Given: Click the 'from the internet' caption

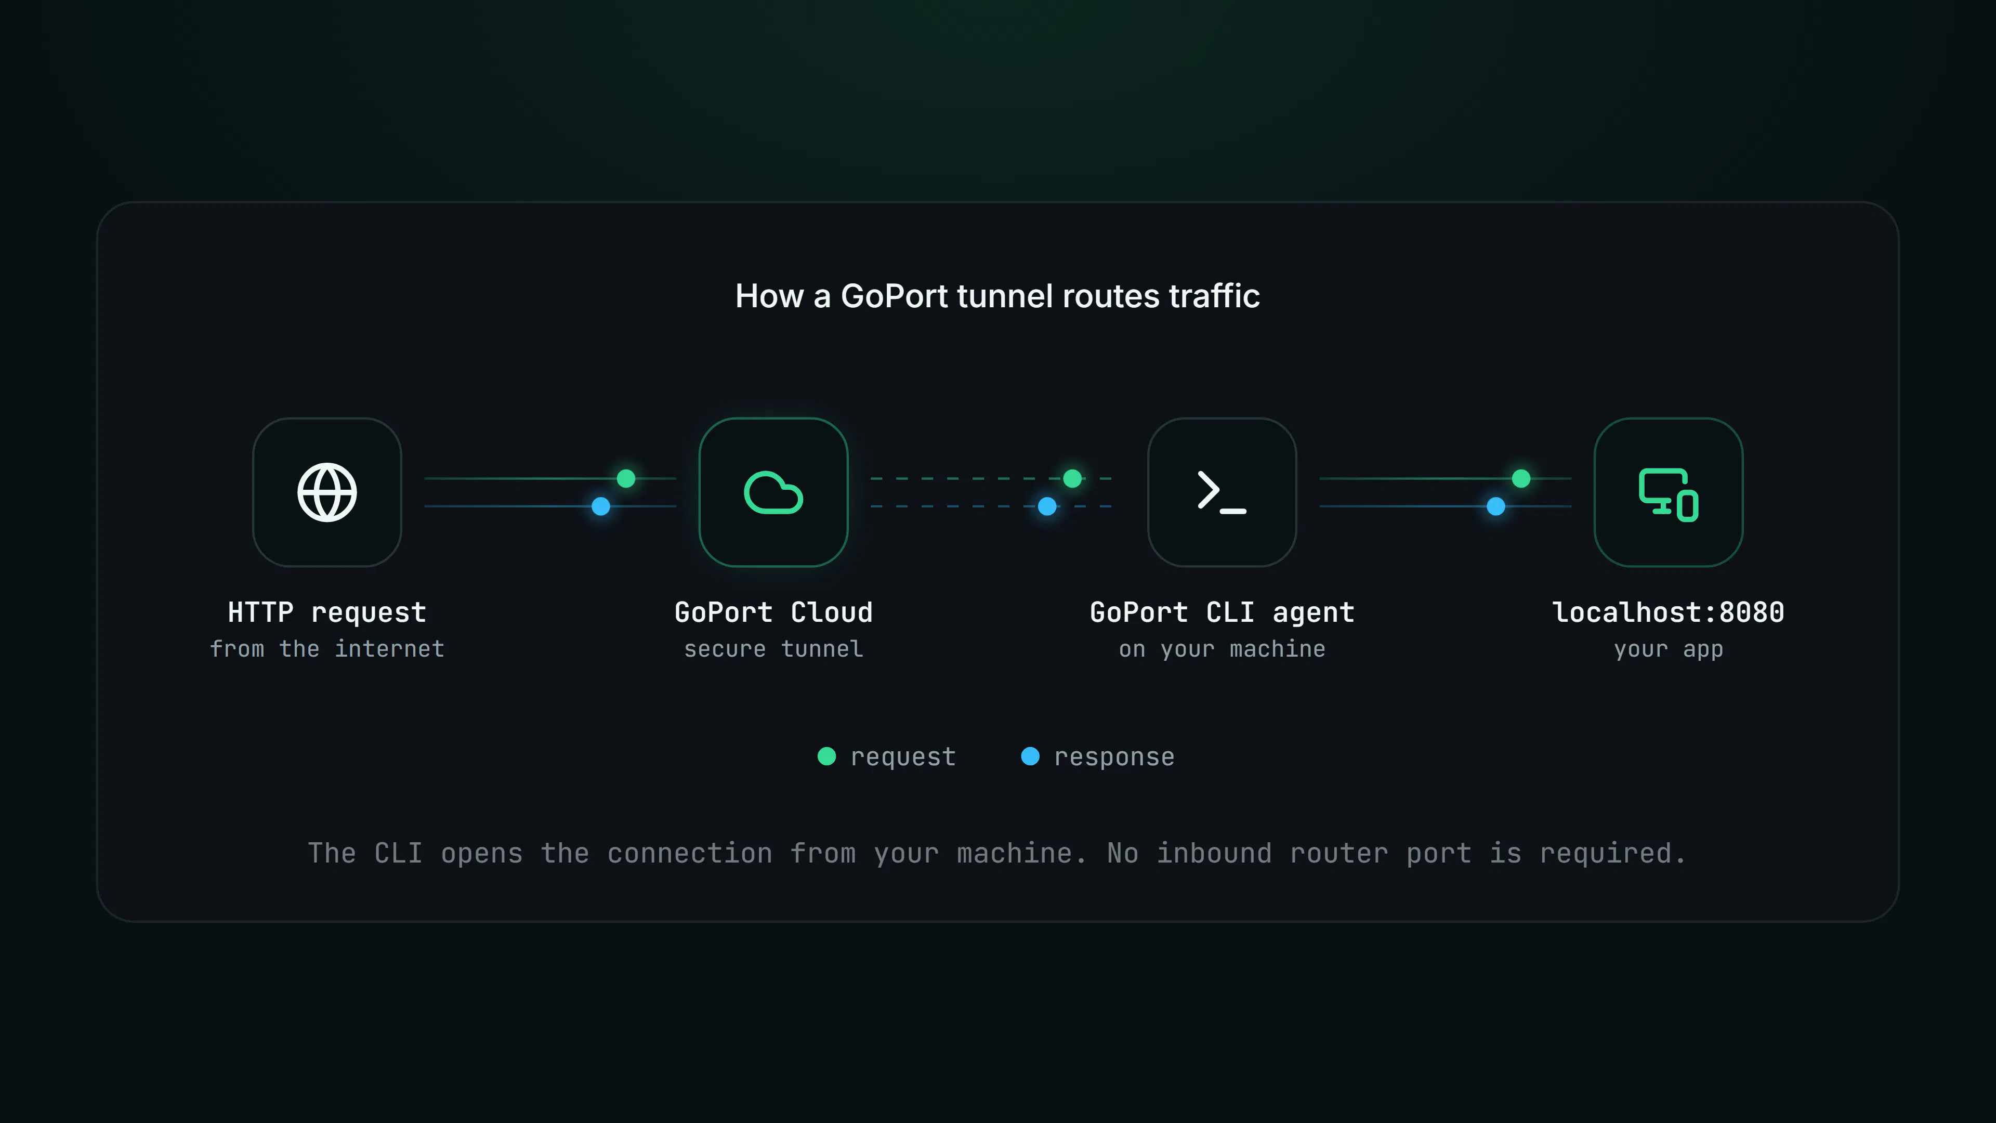Looking at the screenshot, I should click(x=327, y=649).
